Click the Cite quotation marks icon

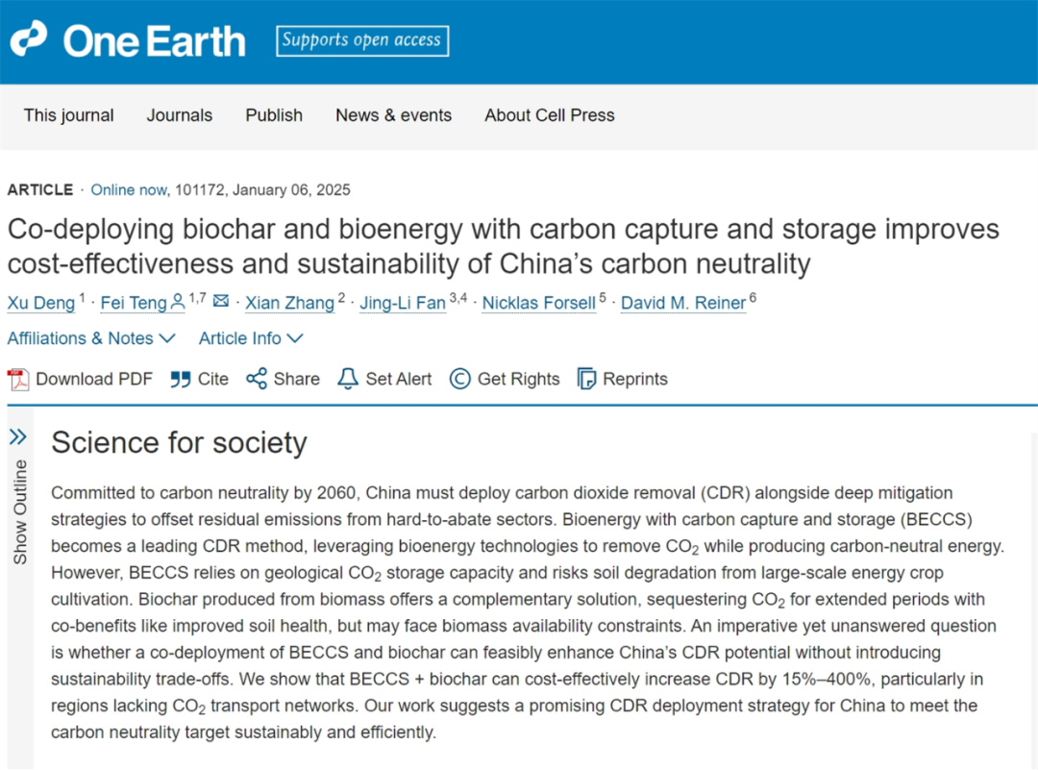(180, 380)
